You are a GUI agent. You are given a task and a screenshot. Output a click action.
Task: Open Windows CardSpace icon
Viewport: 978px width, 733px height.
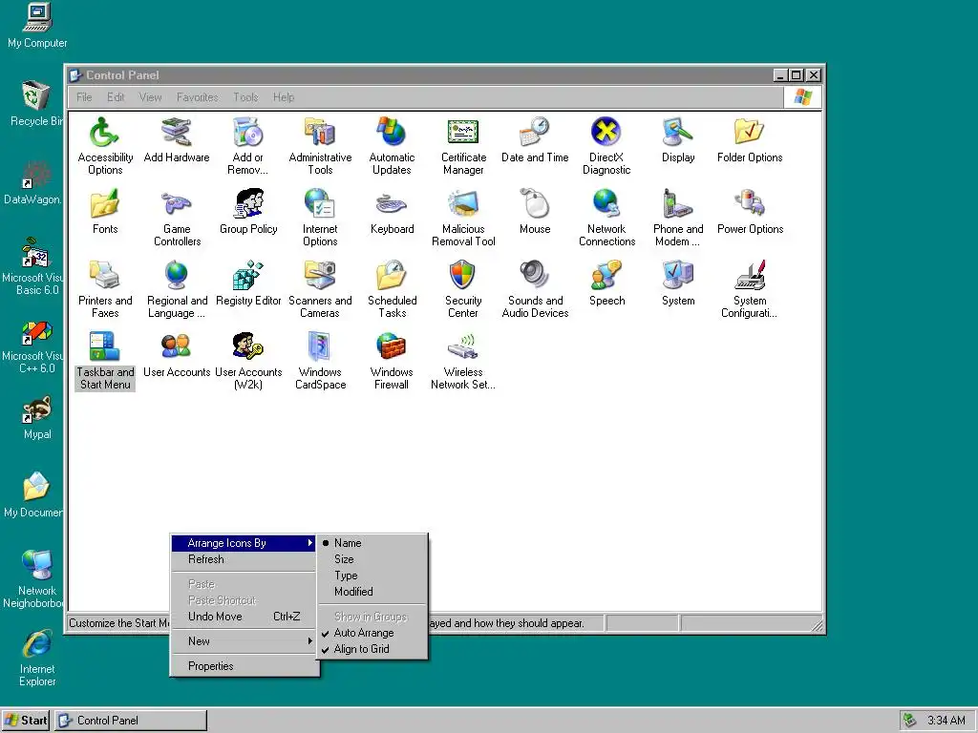(320, 347)
